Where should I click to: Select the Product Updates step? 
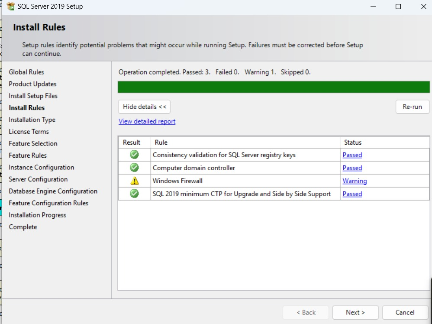[x=32, y=84]
